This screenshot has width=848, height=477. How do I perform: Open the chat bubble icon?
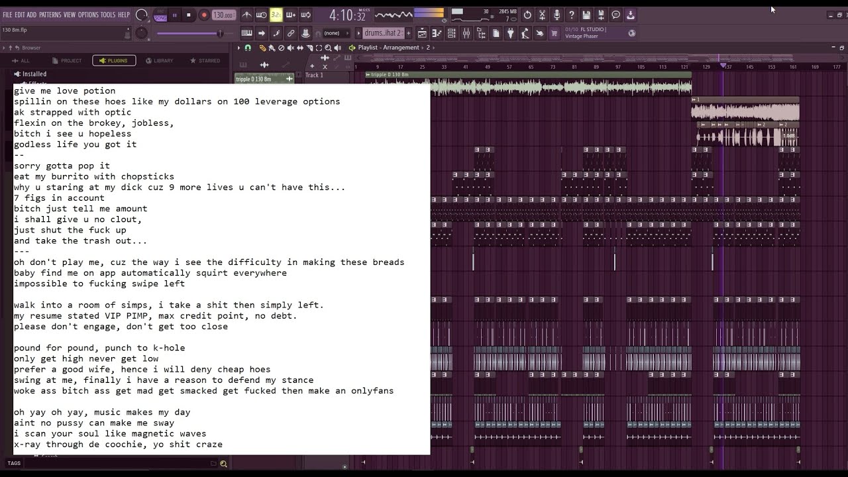(x=615, y=15)
